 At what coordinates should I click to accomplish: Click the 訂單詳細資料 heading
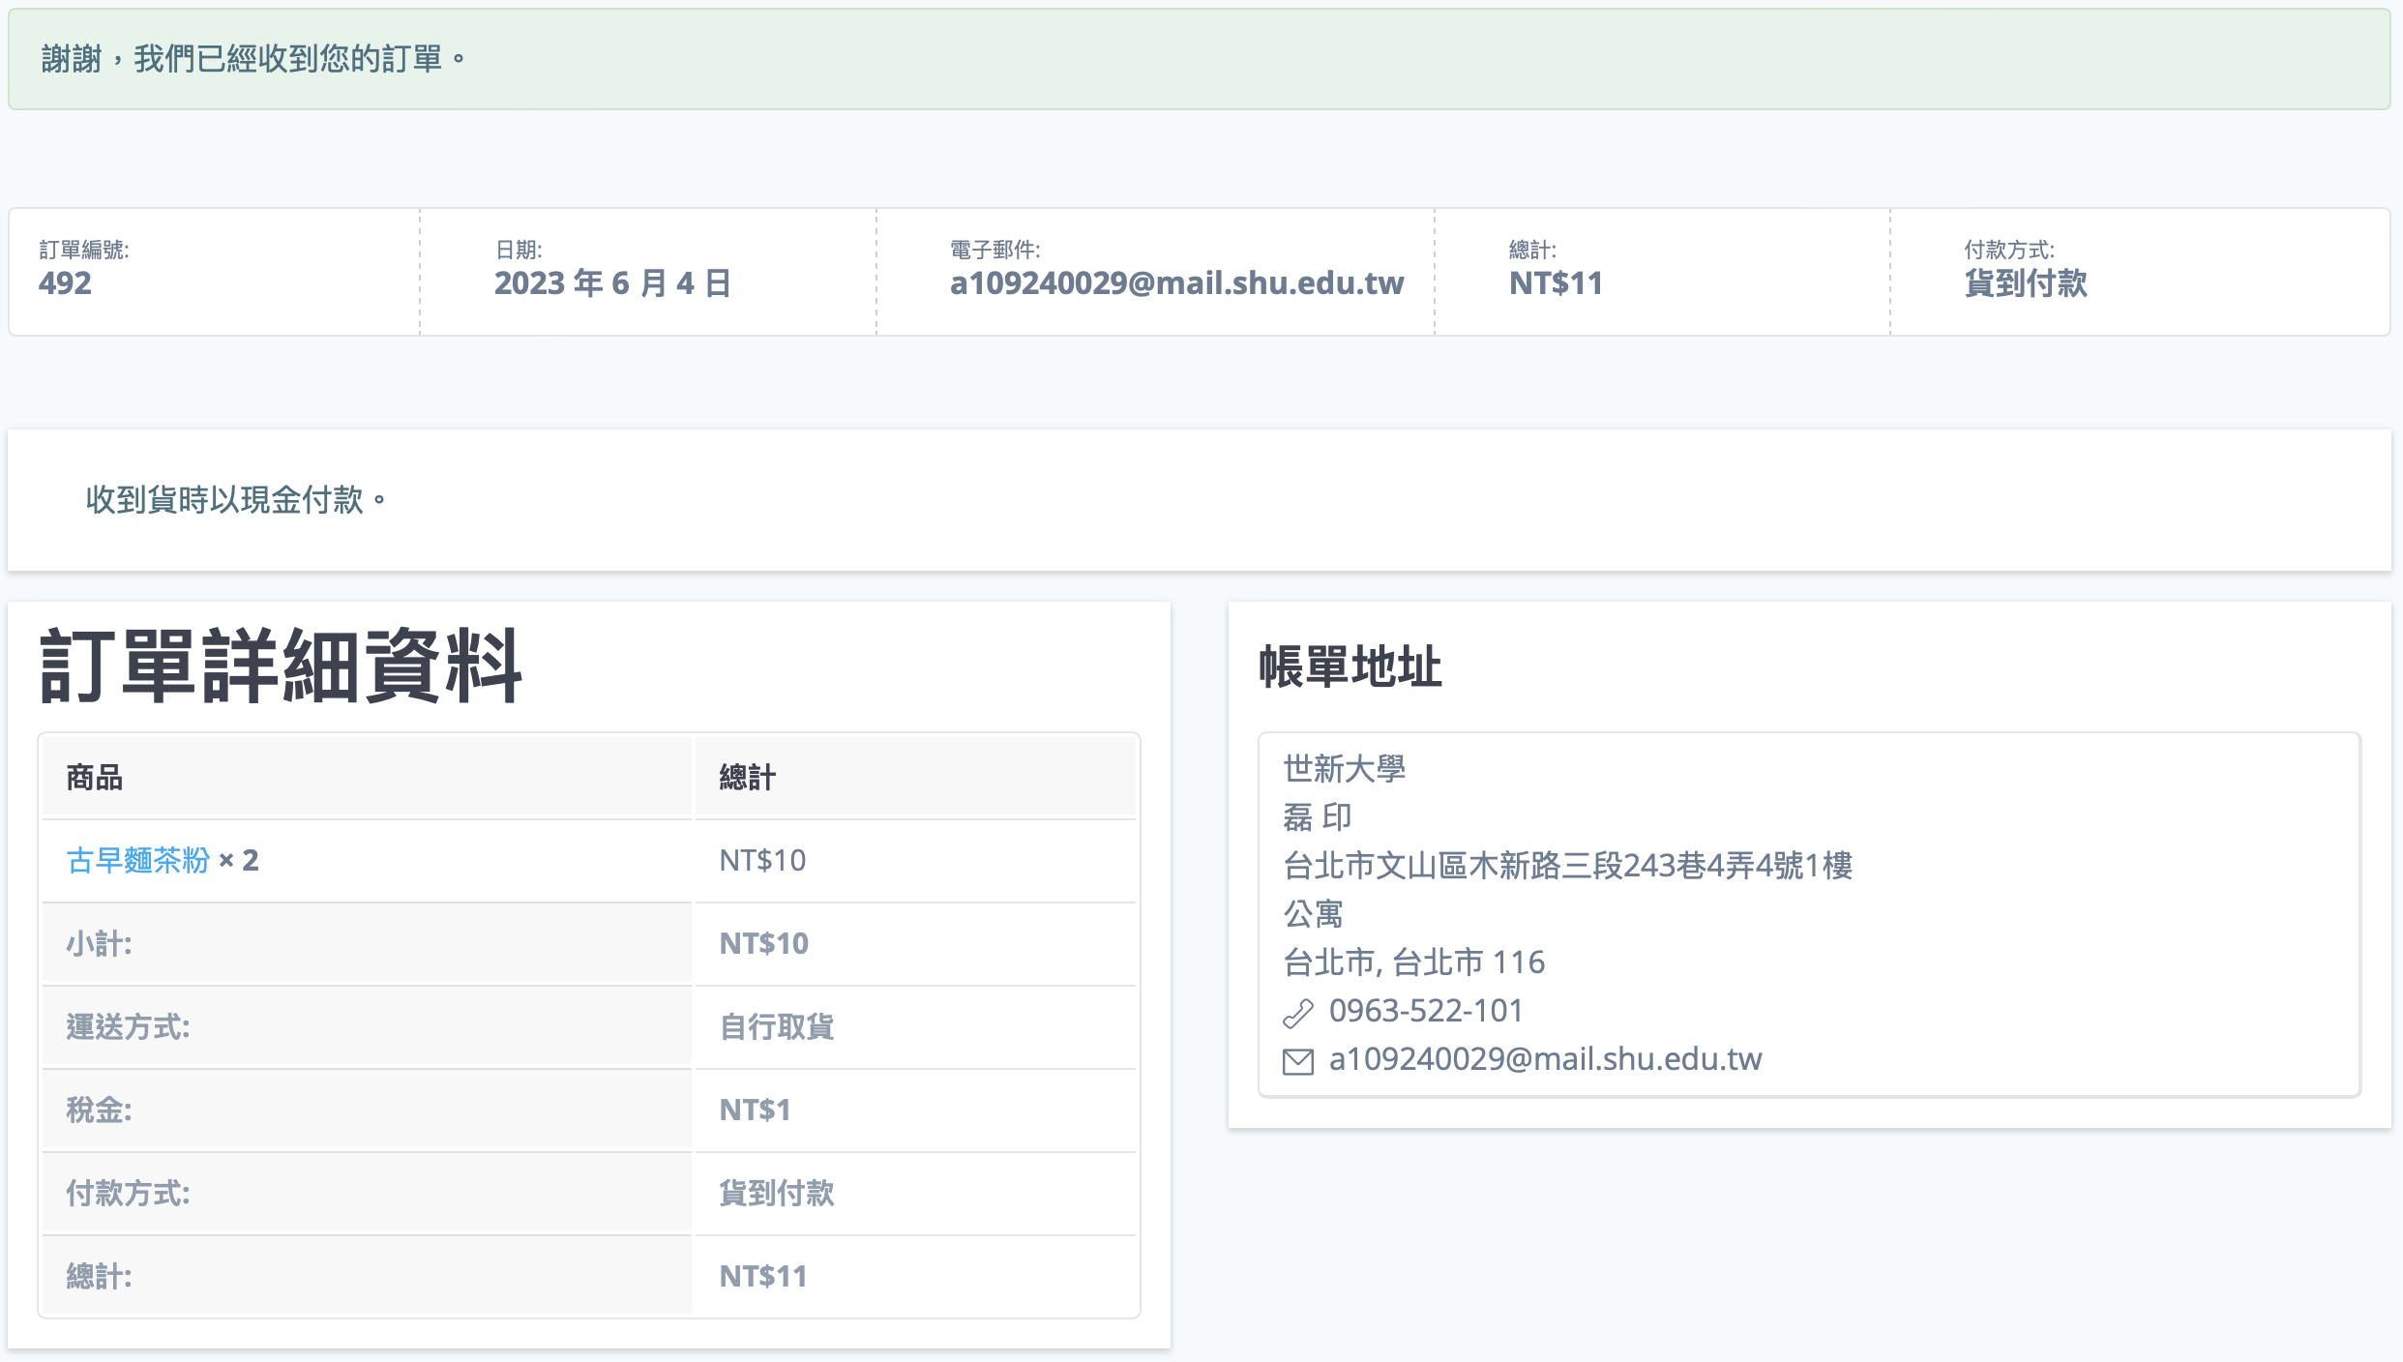click(281, 666)
